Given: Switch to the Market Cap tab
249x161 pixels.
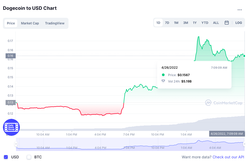Looking at the screenshot, I should click(30, 23).
